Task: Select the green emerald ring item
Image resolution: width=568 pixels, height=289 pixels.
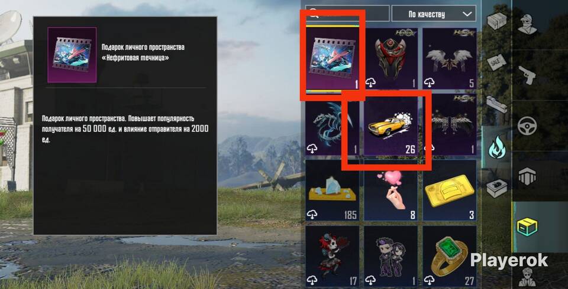Action: coord(450,256)
